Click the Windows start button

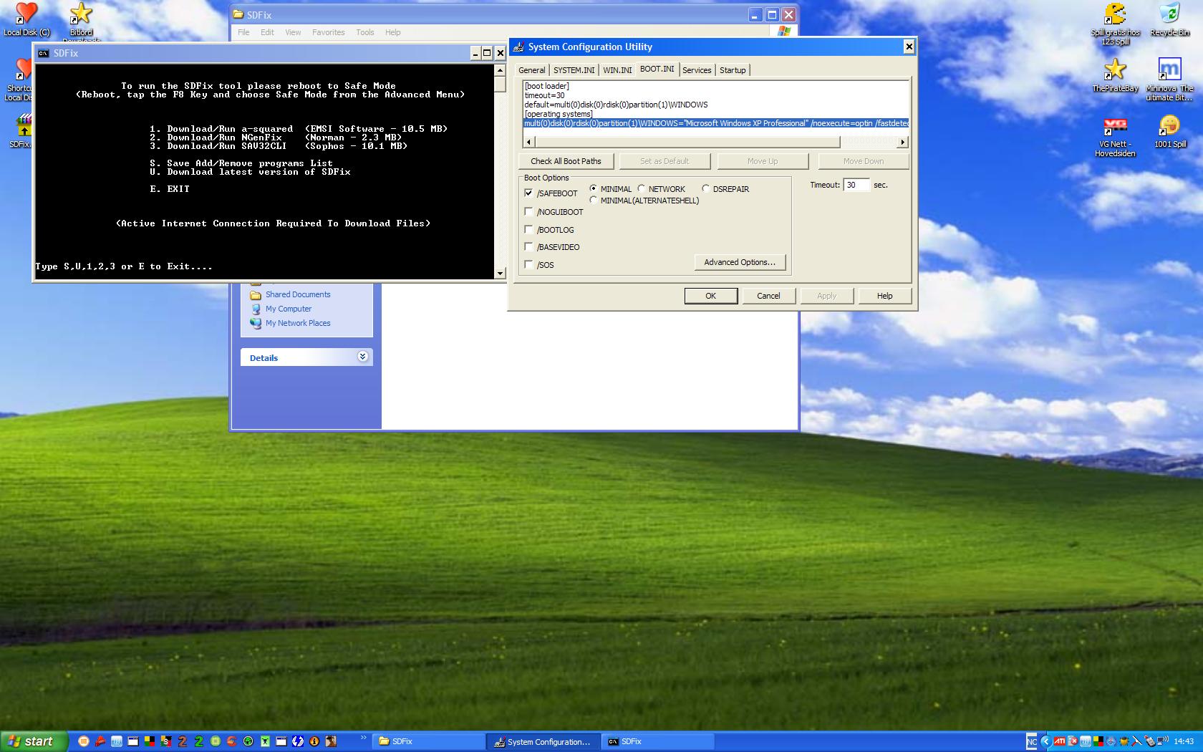(x=34, y=741)
